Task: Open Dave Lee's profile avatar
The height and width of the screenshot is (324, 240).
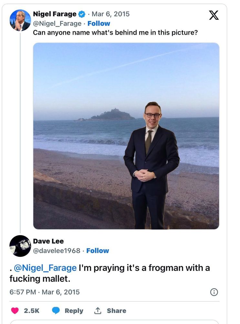Action: pyautogui.click(x=20, y=246)
